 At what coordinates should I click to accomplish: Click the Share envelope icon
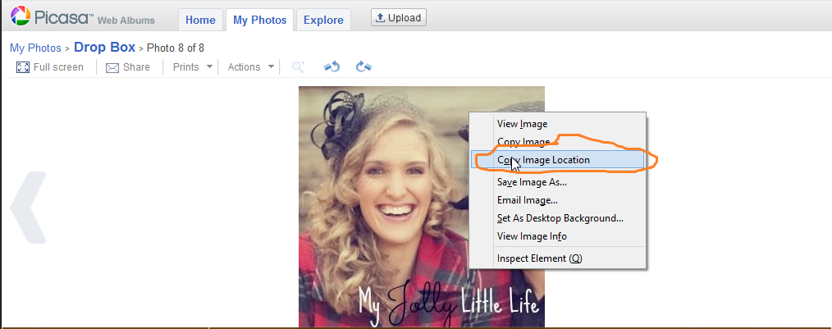click(x=112, y=68)
